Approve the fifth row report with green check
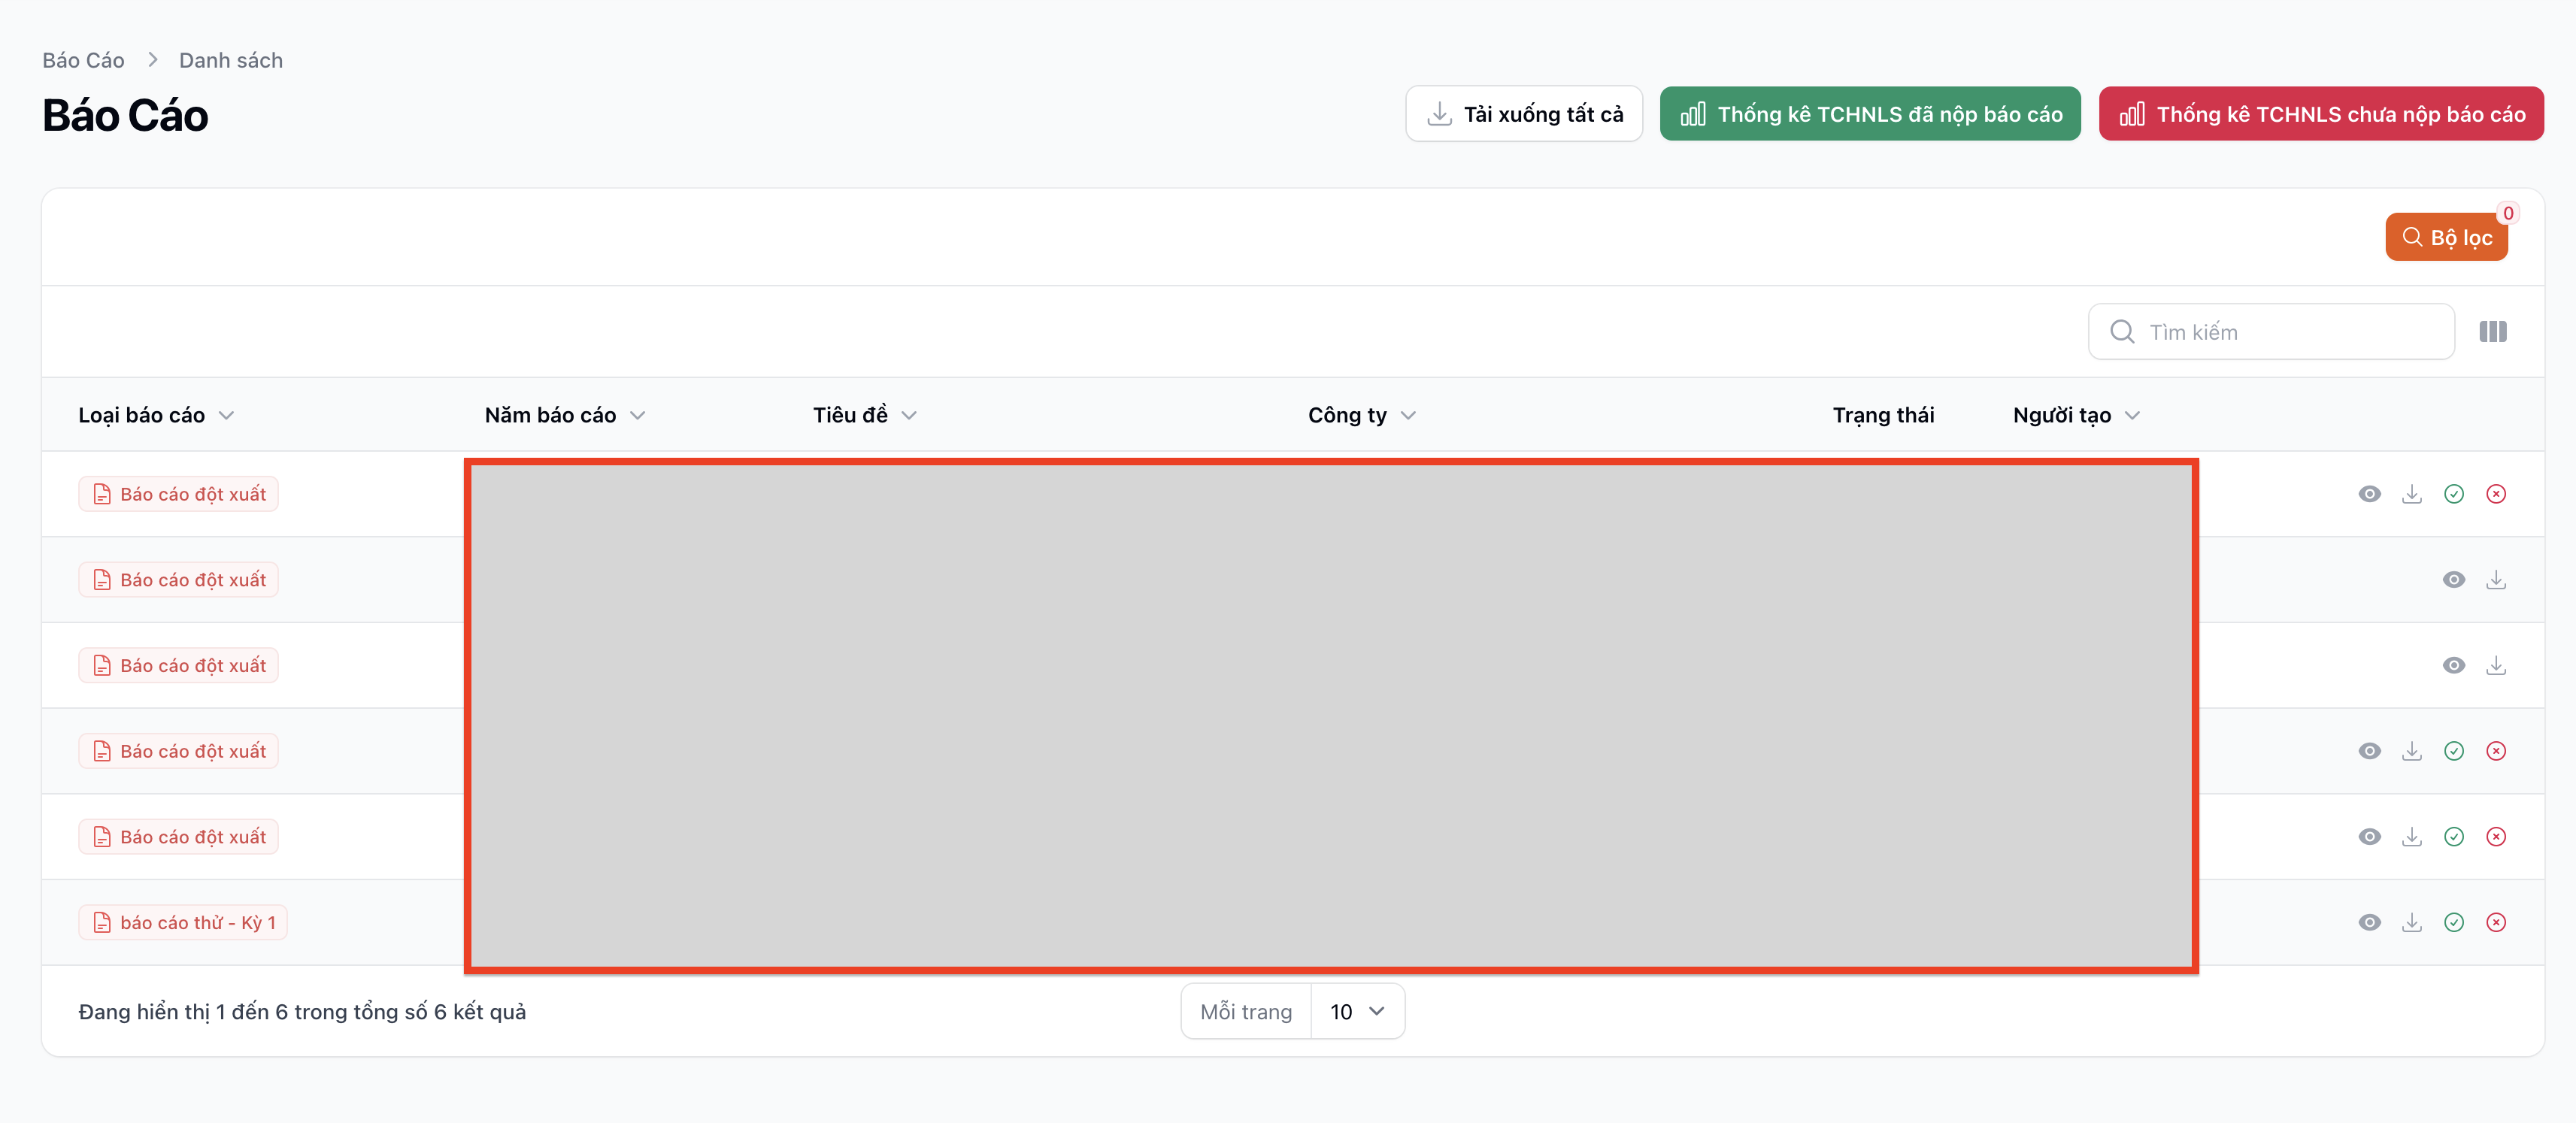The width and height of the screenshot is (2576, 1123). 2453,837
